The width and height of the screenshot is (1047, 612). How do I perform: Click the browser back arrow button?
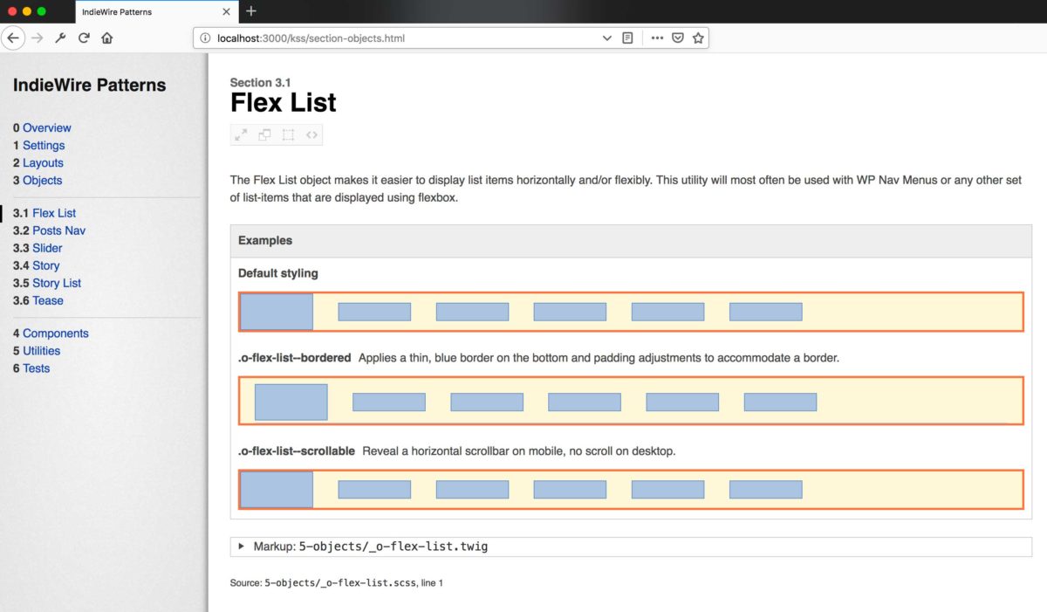[13, 38]
